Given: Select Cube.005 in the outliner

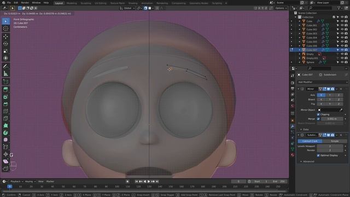Looking at the screenshot, I should tap(312, 42).
